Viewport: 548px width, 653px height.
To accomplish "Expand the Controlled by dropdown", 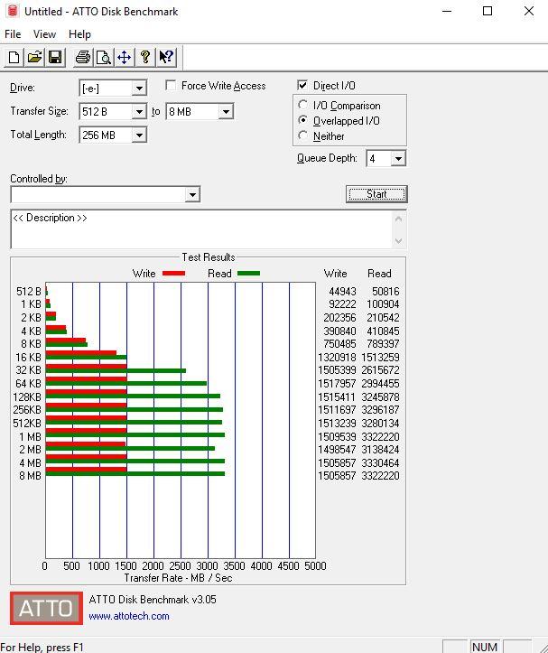I will click(192, 194).
